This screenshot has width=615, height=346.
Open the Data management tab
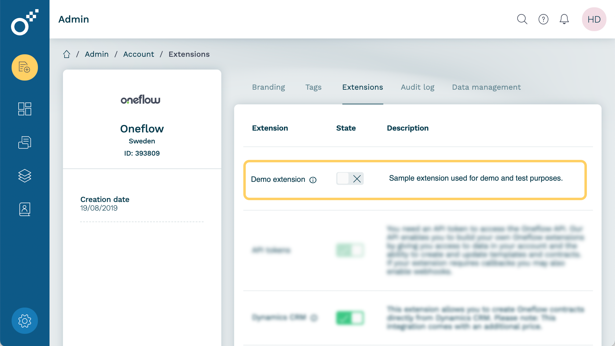point(486,87)
